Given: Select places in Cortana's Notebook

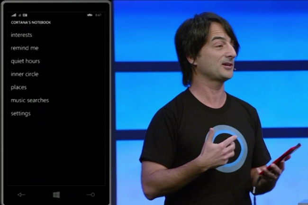Looking at the screenshot, I should pyautogui.click(x=18, y=87).
